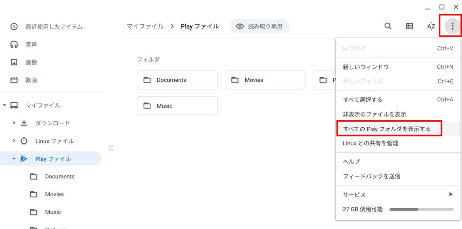The width and height of the screenshot is (462, 229).
Task: Choose すべての Play フォルダを表示する
Action: point(398,129)
